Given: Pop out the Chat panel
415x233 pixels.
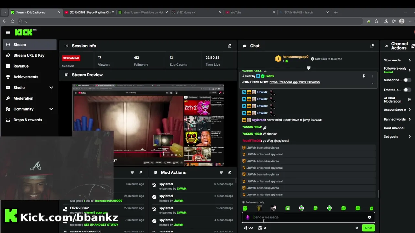Looking at the screenshot, I should coord(372,46).
